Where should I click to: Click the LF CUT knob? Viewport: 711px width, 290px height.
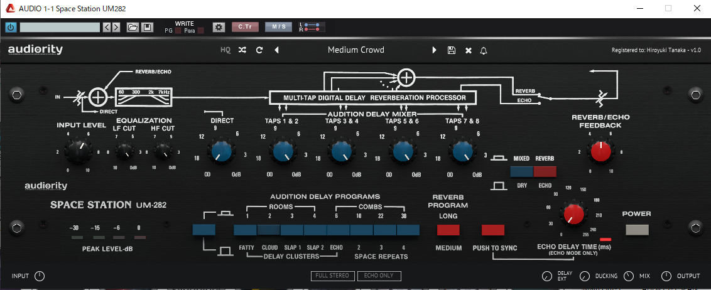click(124, 151)
